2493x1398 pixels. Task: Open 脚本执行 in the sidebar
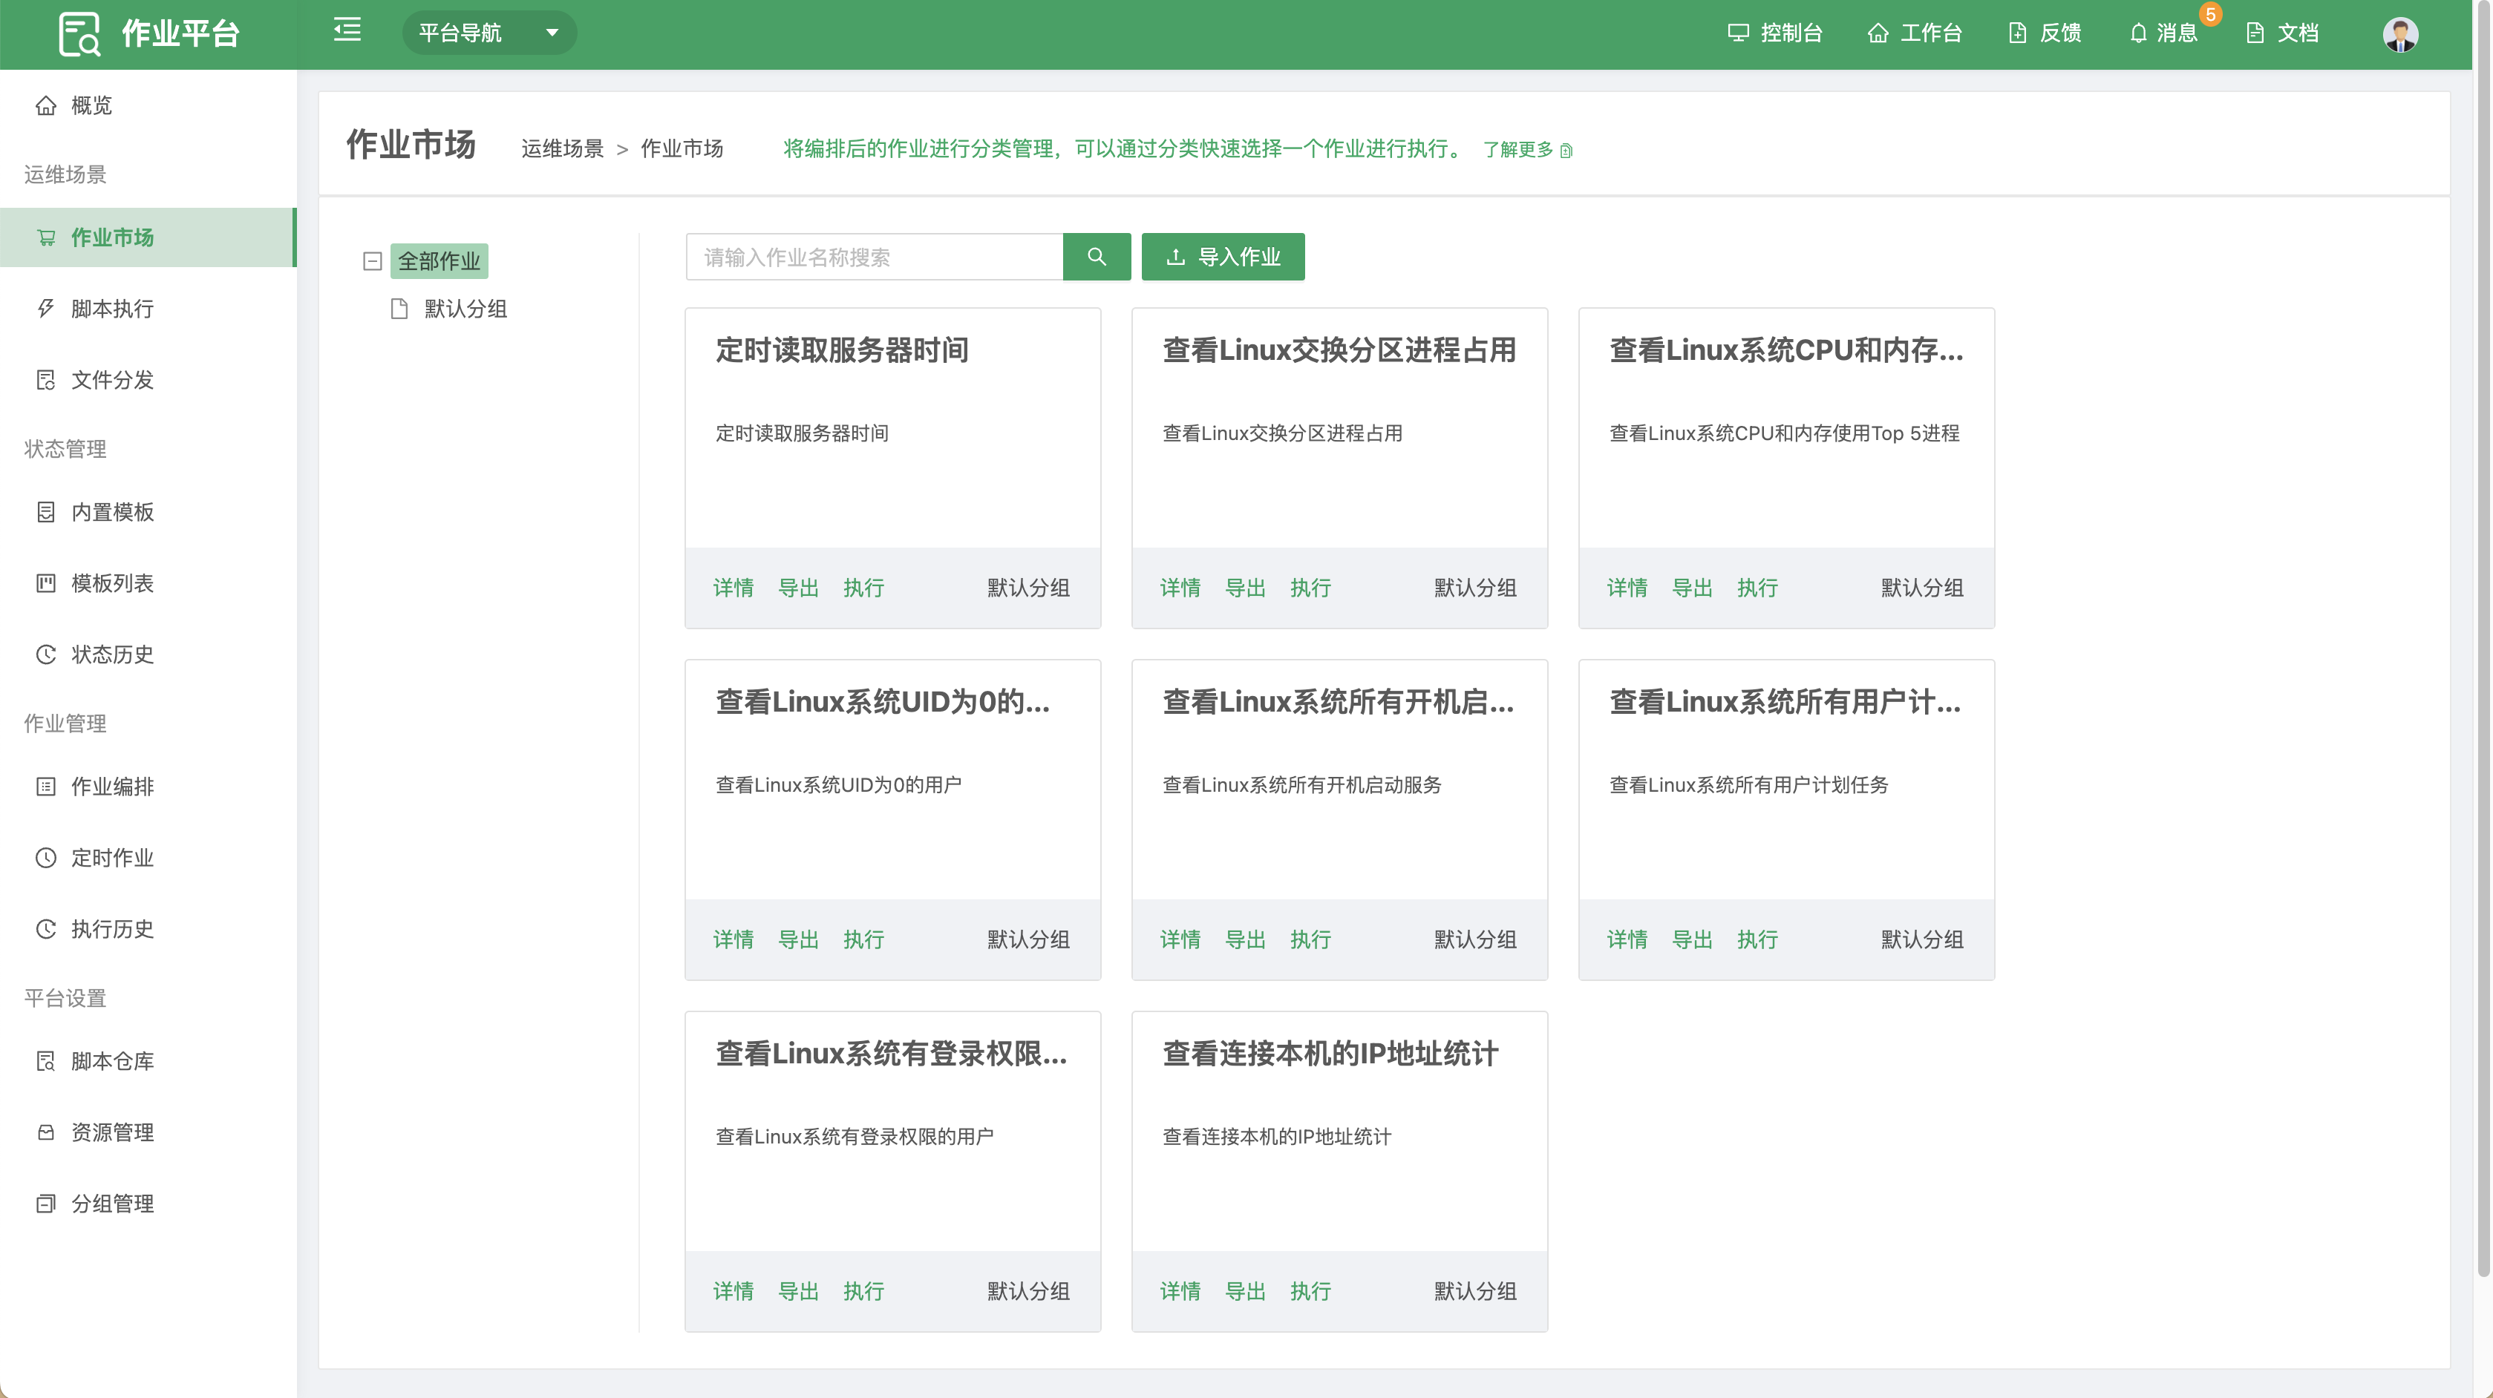(x=148, y=309)
